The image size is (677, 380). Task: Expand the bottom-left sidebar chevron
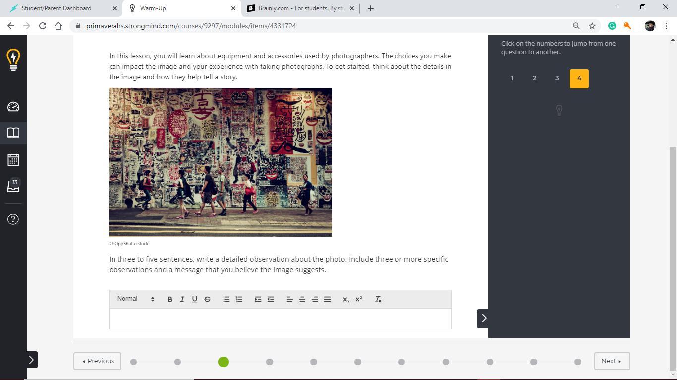[x=31, y=360]
